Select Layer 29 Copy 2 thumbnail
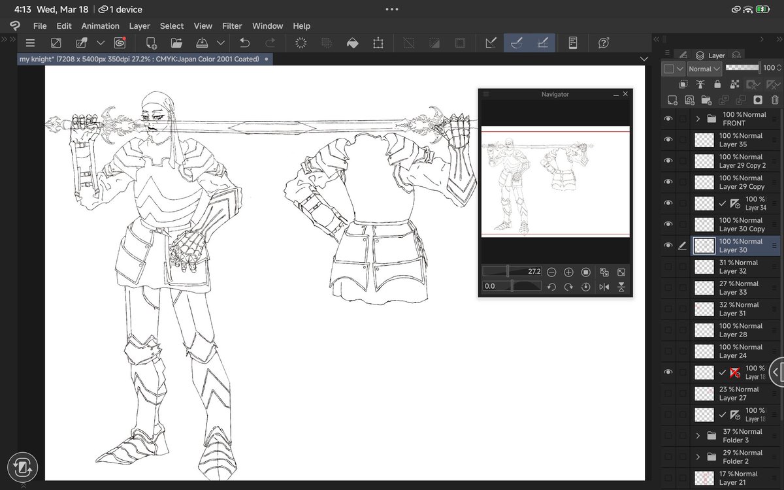 point(704,161)
